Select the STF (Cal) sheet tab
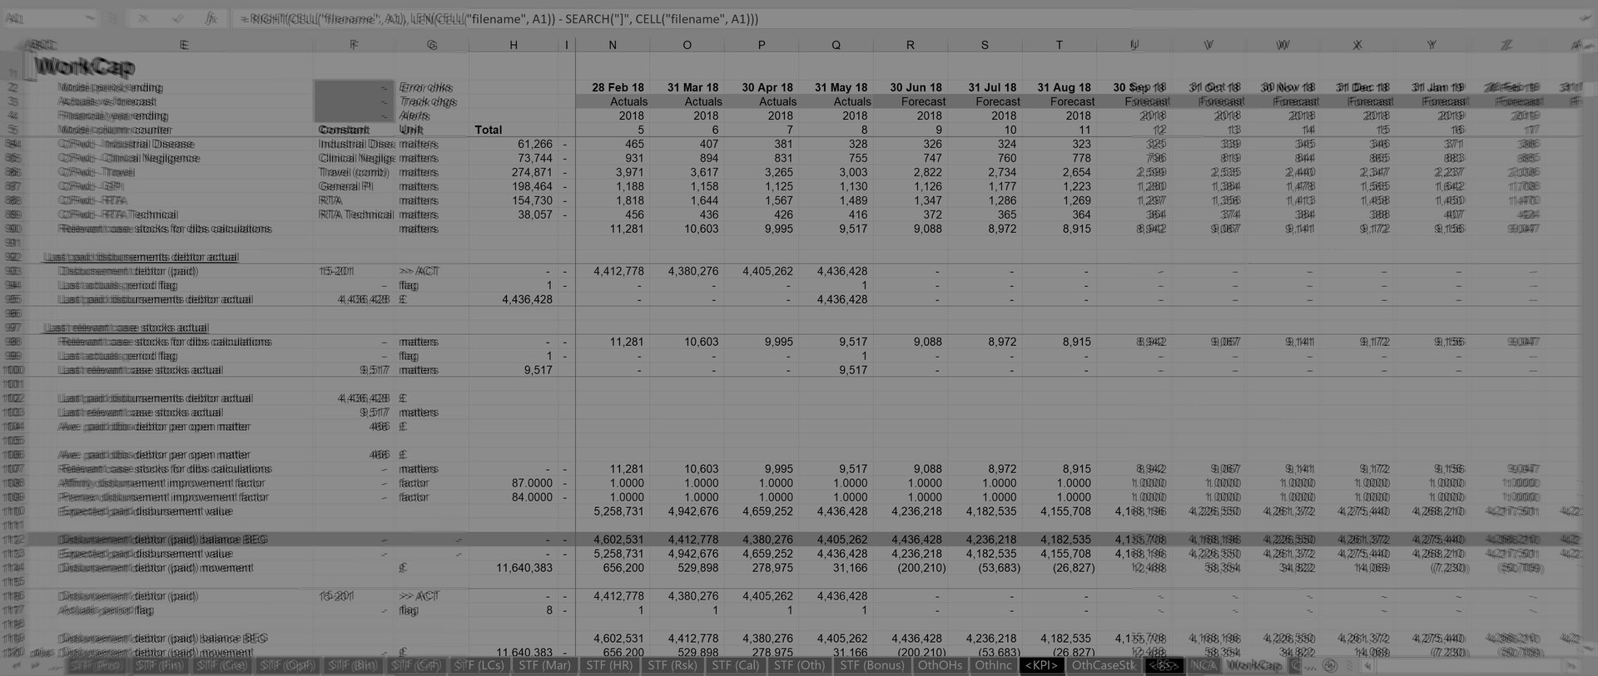Screen dimensions: 1598x676 pos(736,665)
